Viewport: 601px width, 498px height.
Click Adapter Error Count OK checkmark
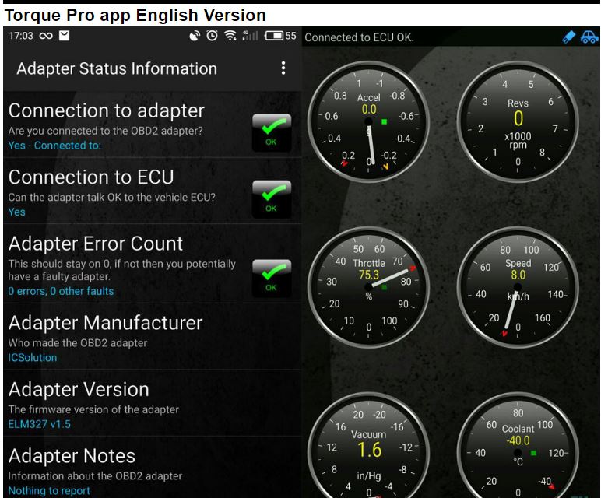pos(271,278)
